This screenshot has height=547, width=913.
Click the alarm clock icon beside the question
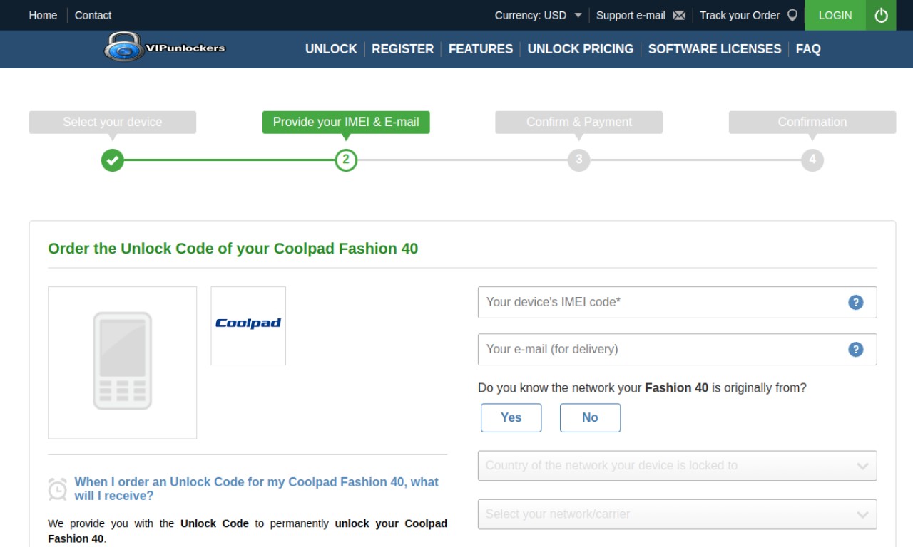point(58,489)
